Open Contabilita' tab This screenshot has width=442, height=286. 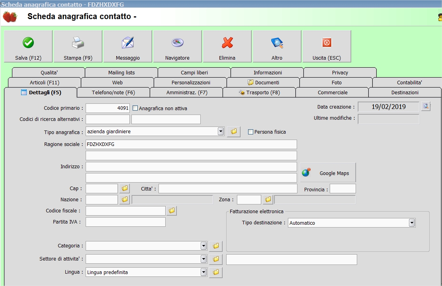pyautogui.click(x=408, y=82)
